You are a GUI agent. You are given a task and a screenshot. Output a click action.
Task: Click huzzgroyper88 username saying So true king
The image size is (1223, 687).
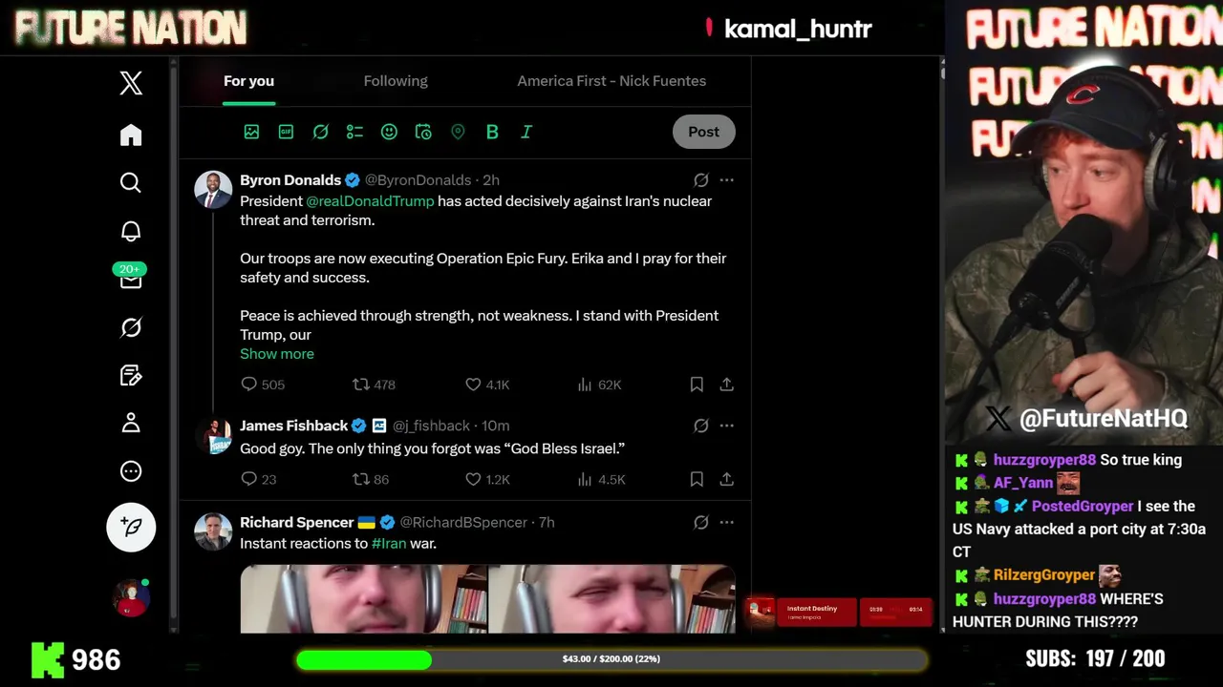[1044, 460]
